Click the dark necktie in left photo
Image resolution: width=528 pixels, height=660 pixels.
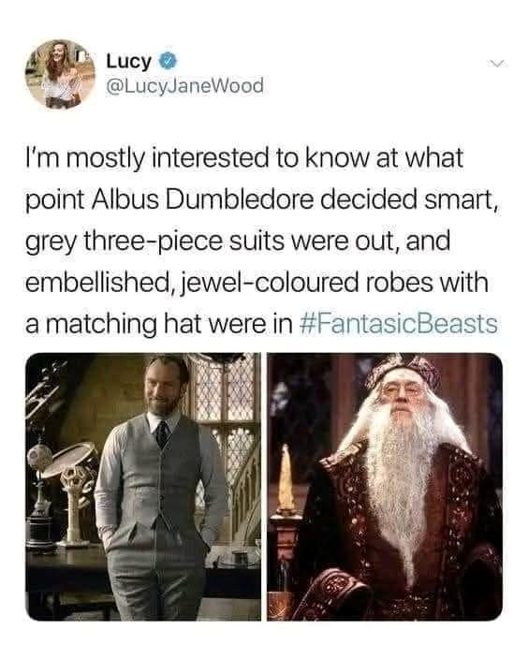(x=163, y=433)
